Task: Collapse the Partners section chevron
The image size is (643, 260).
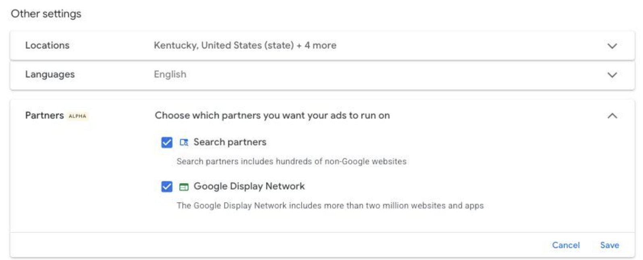Action: [x=612, y=116]
